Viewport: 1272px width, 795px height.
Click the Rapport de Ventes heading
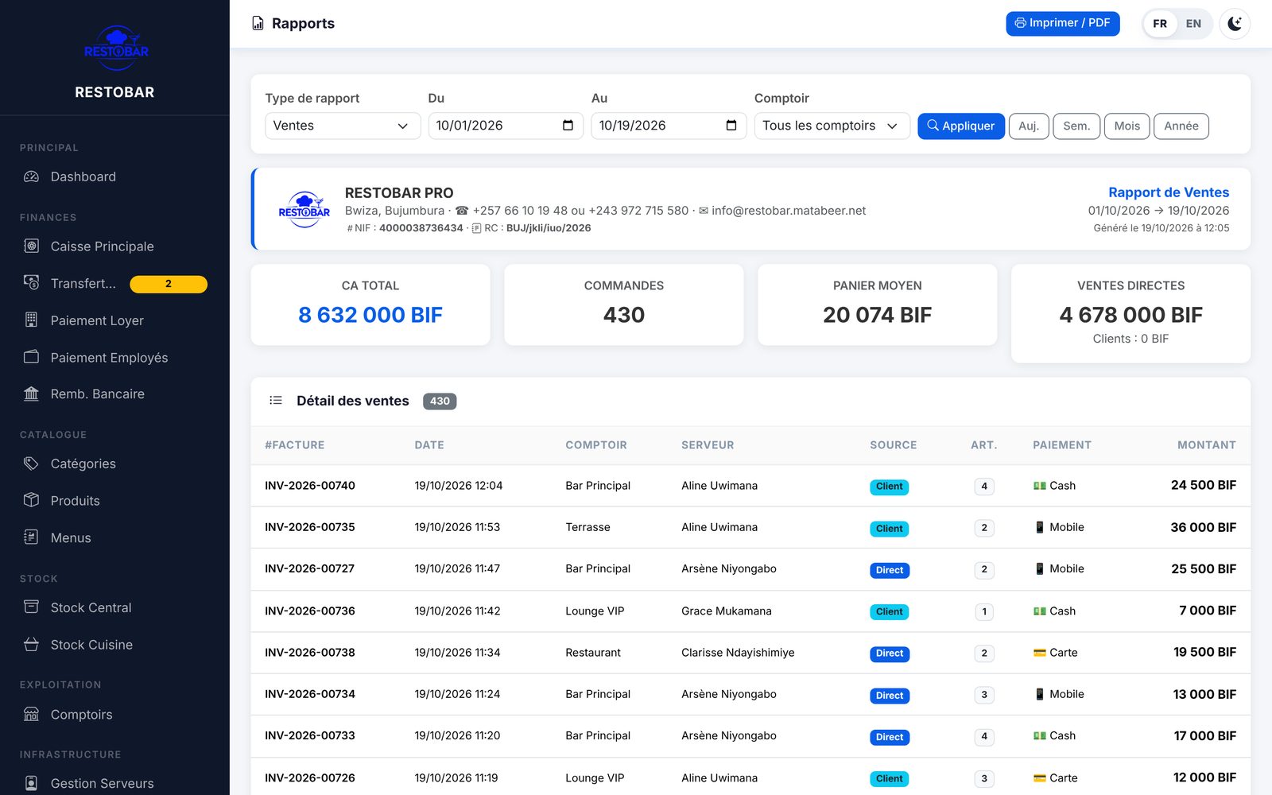(1169, 192)
